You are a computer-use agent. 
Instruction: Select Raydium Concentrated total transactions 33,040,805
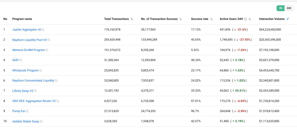click(x=111, y=80)
